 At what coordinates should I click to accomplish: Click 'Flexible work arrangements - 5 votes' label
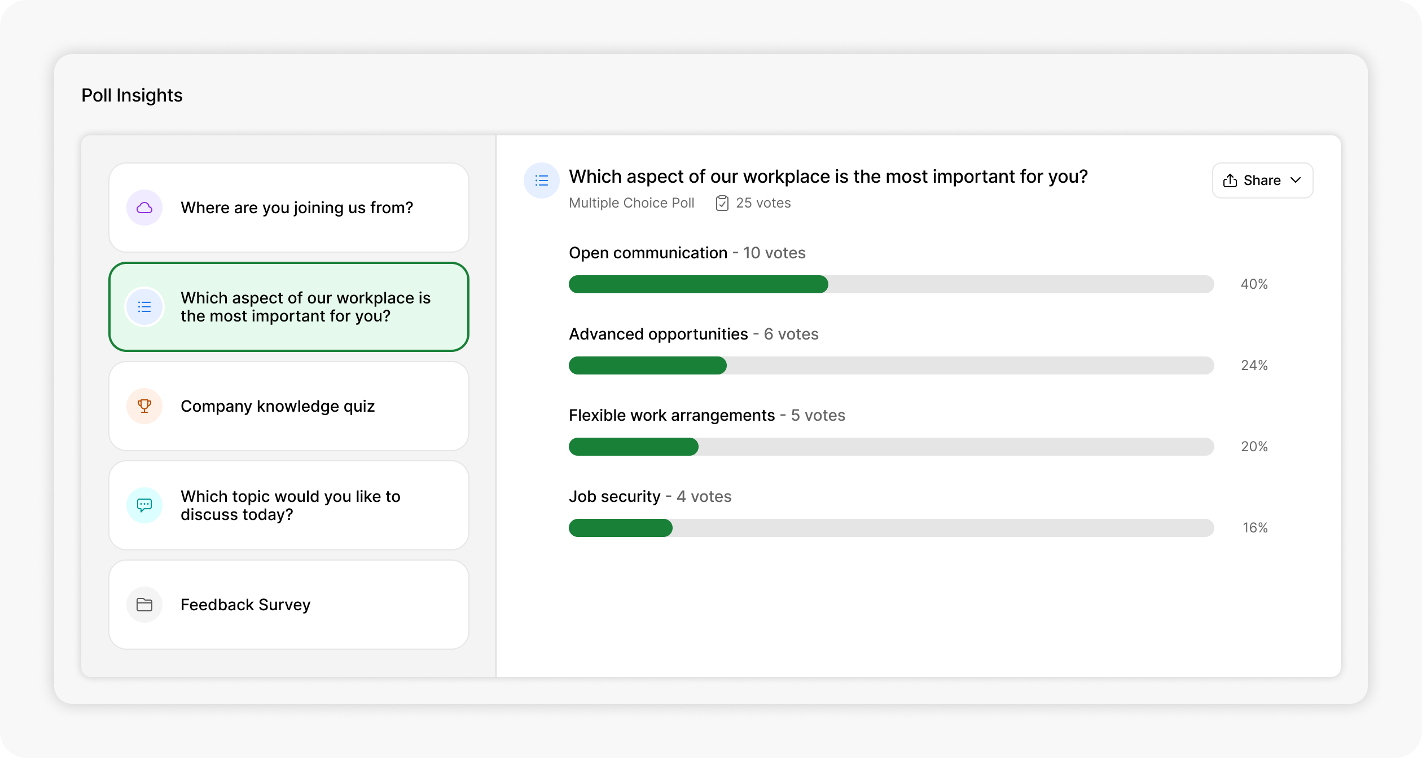point(706,415)
